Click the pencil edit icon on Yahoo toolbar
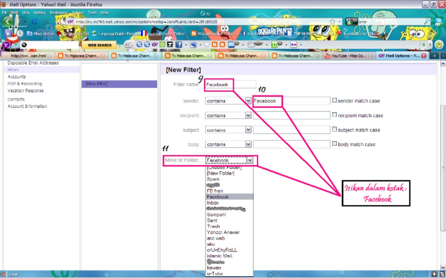This screenshot has width=446, height=278. point(128,45)
